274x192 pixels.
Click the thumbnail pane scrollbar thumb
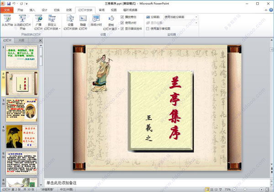(x=41, y=56)
